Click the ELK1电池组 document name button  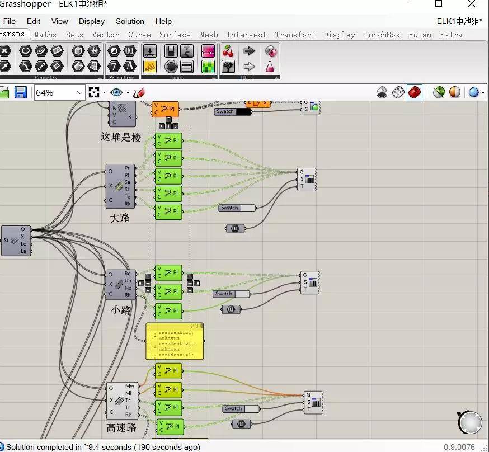coord(459,21)
